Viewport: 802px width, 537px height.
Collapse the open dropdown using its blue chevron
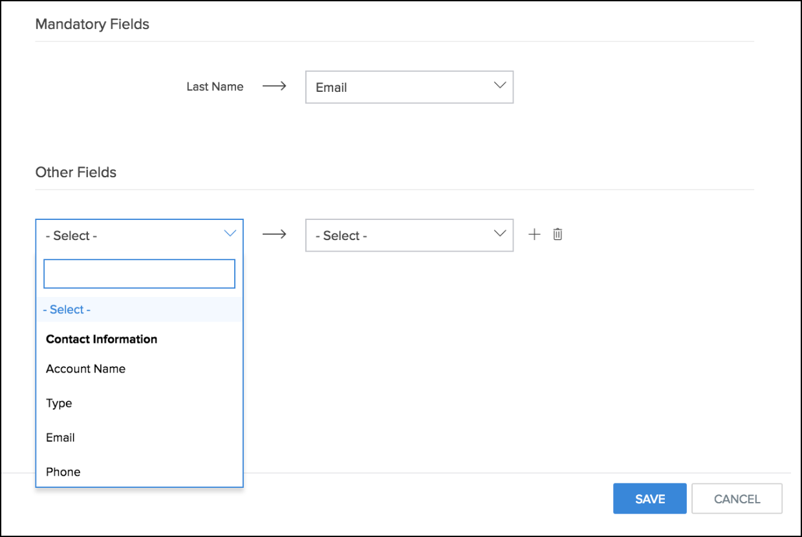(x=230, y=234)
